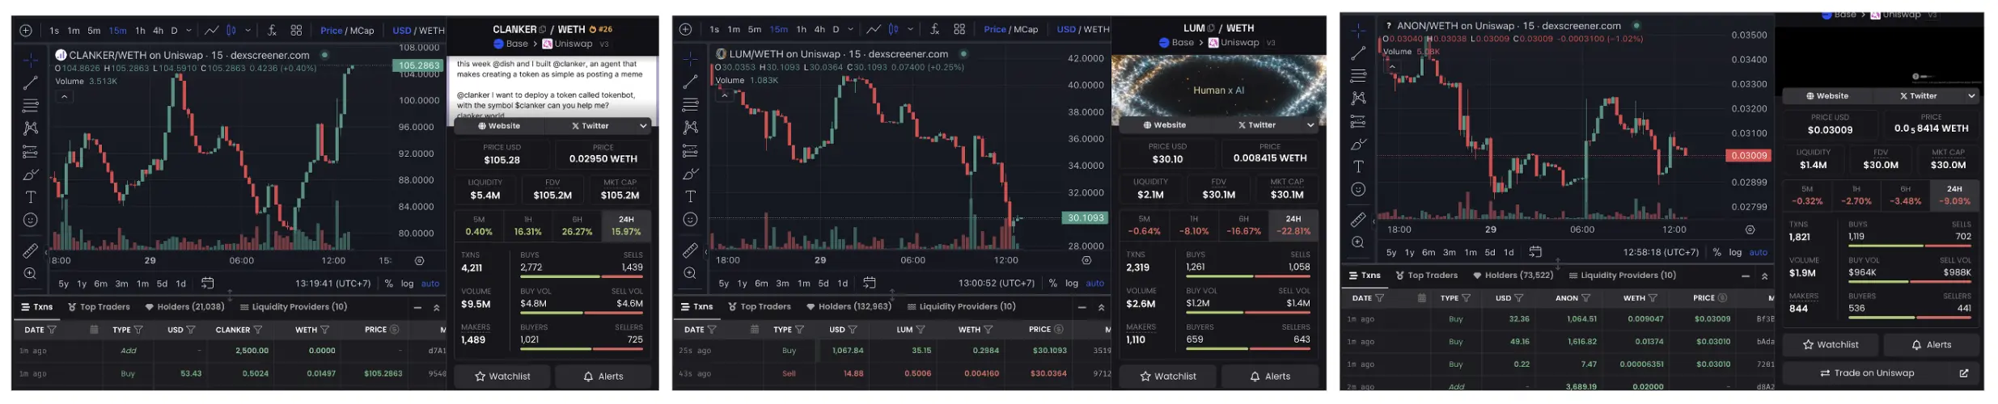
Task: Click the zoom-in magnifier in LUM chart sidebar
Action: [x=690, y=273]
